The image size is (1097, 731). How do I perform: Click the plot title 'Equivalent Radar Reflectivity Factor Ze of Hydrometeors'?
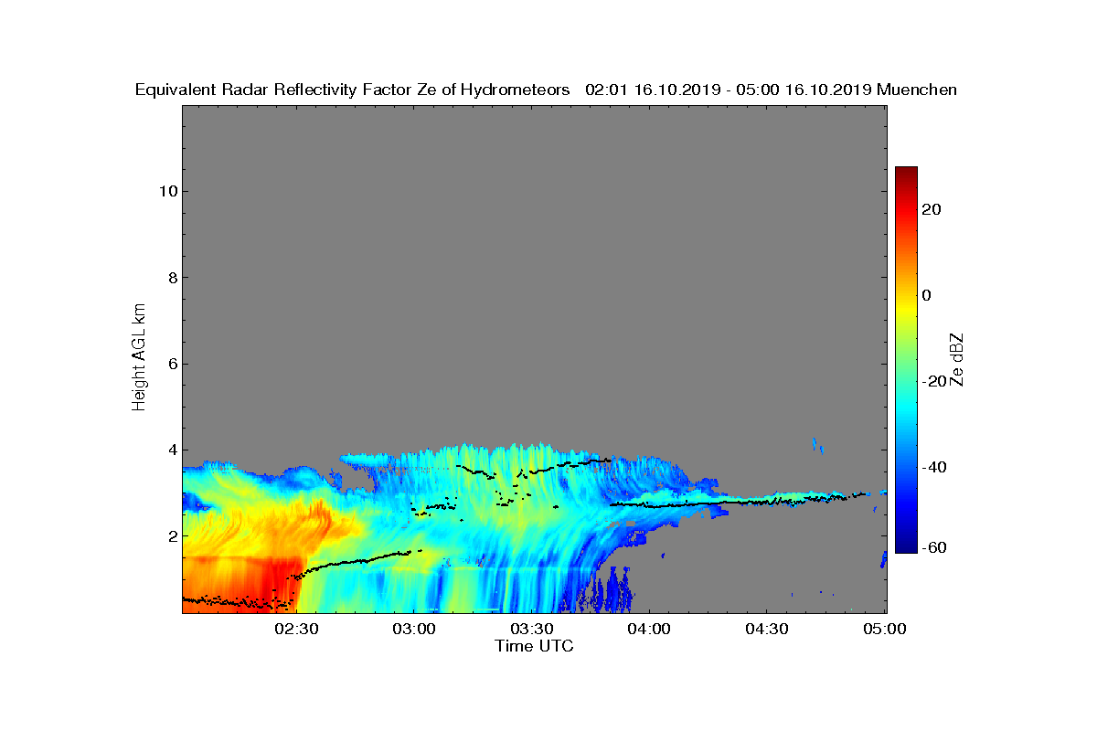tap(353, 90)
